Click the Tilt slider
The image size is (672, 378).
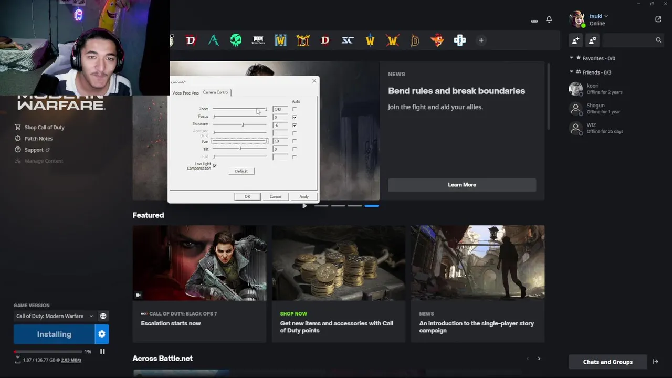click(x=240, y=149)
